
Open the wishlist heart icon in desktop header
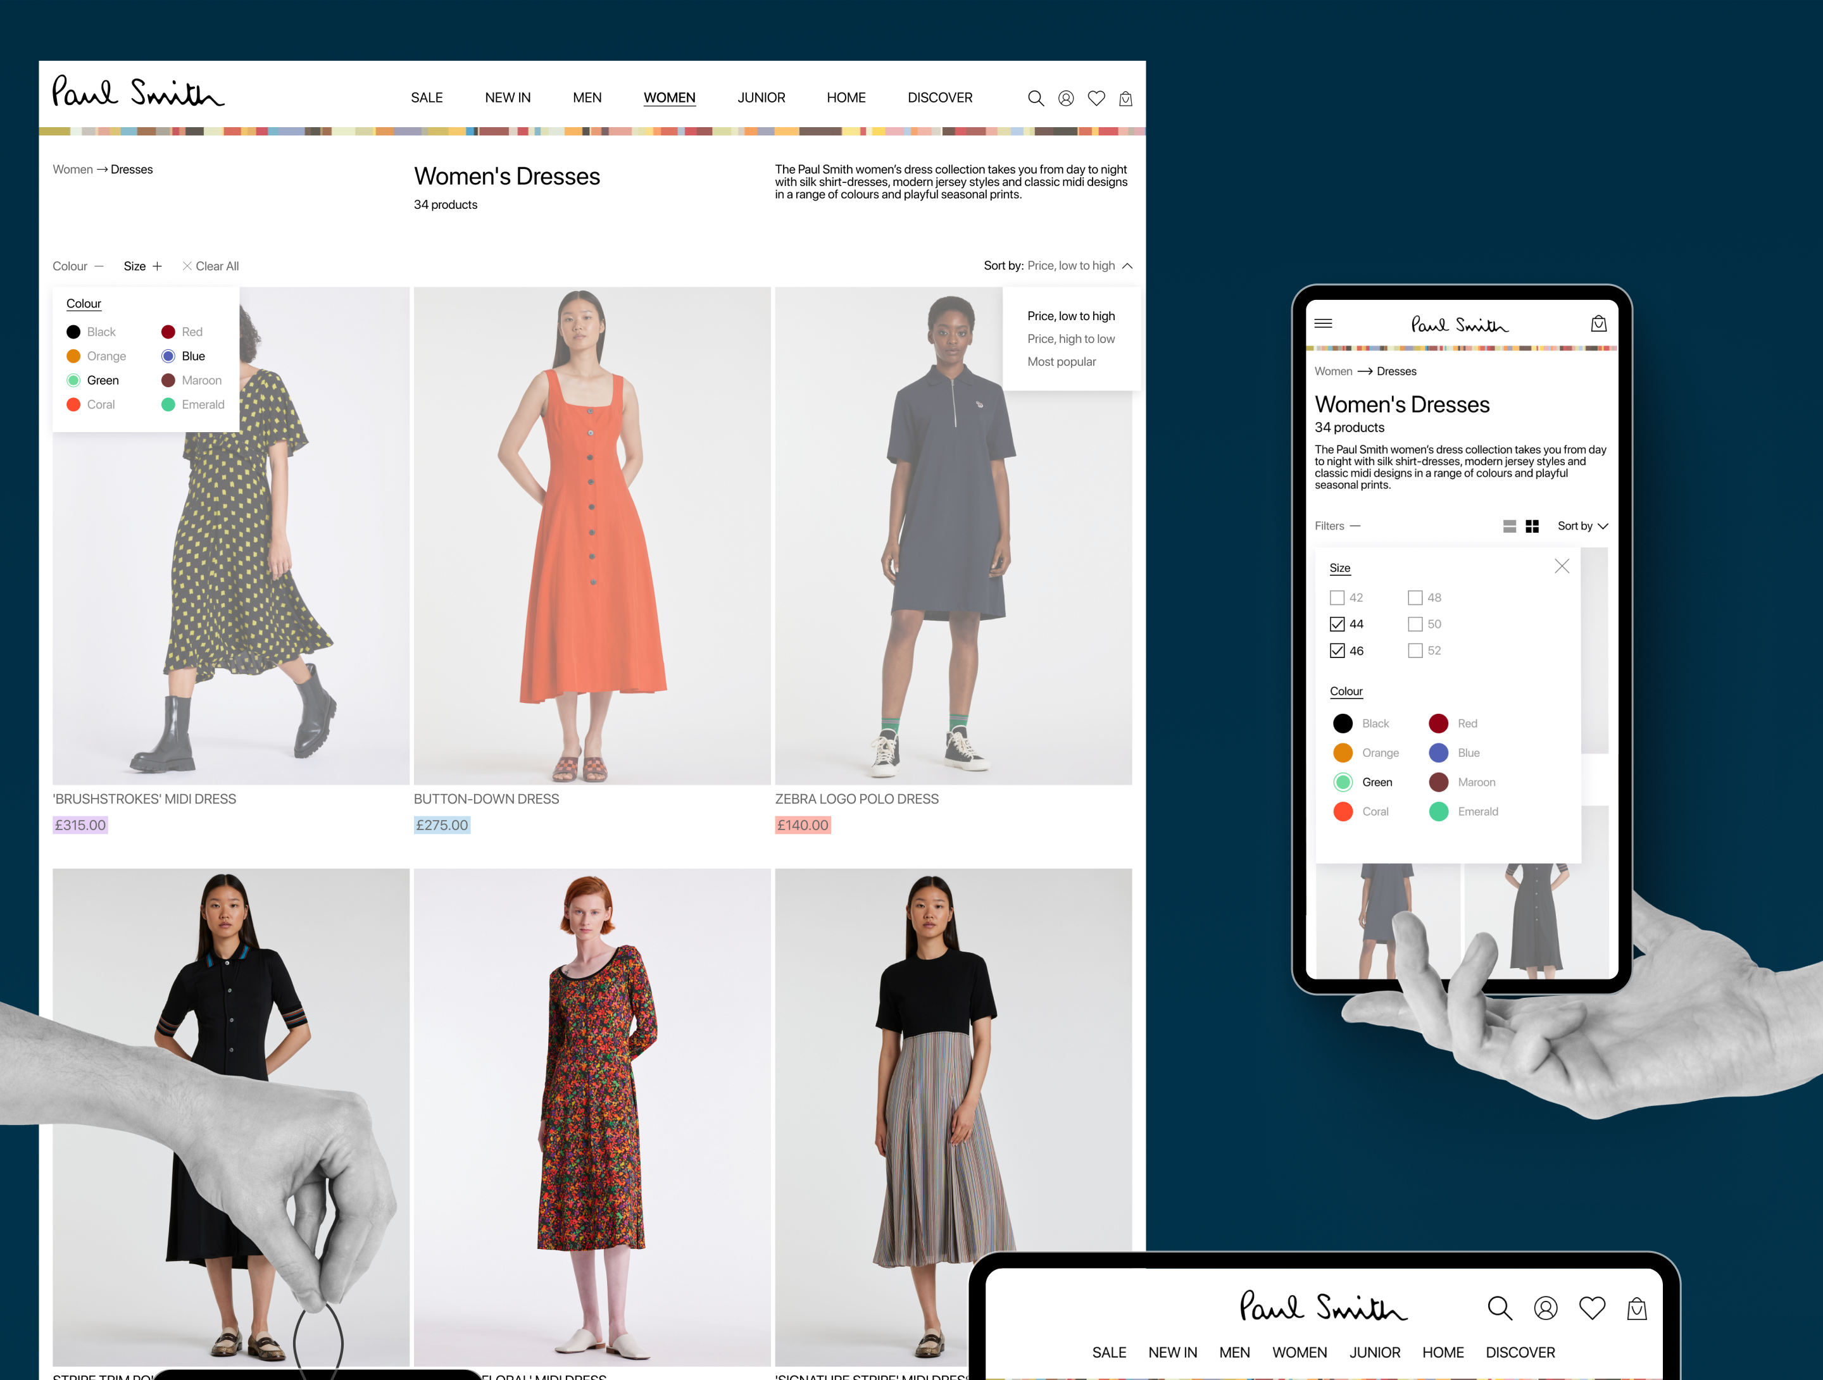pos(1096,99)
